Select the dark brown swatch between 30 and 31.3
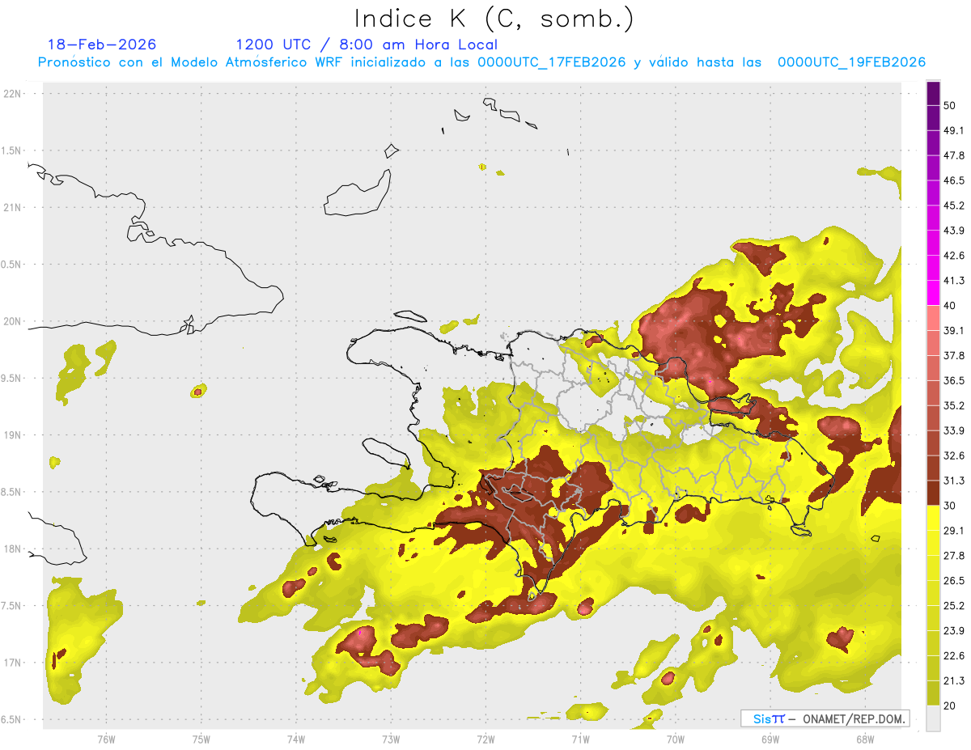This screenshot has width=971, height=750. (933, 493)
